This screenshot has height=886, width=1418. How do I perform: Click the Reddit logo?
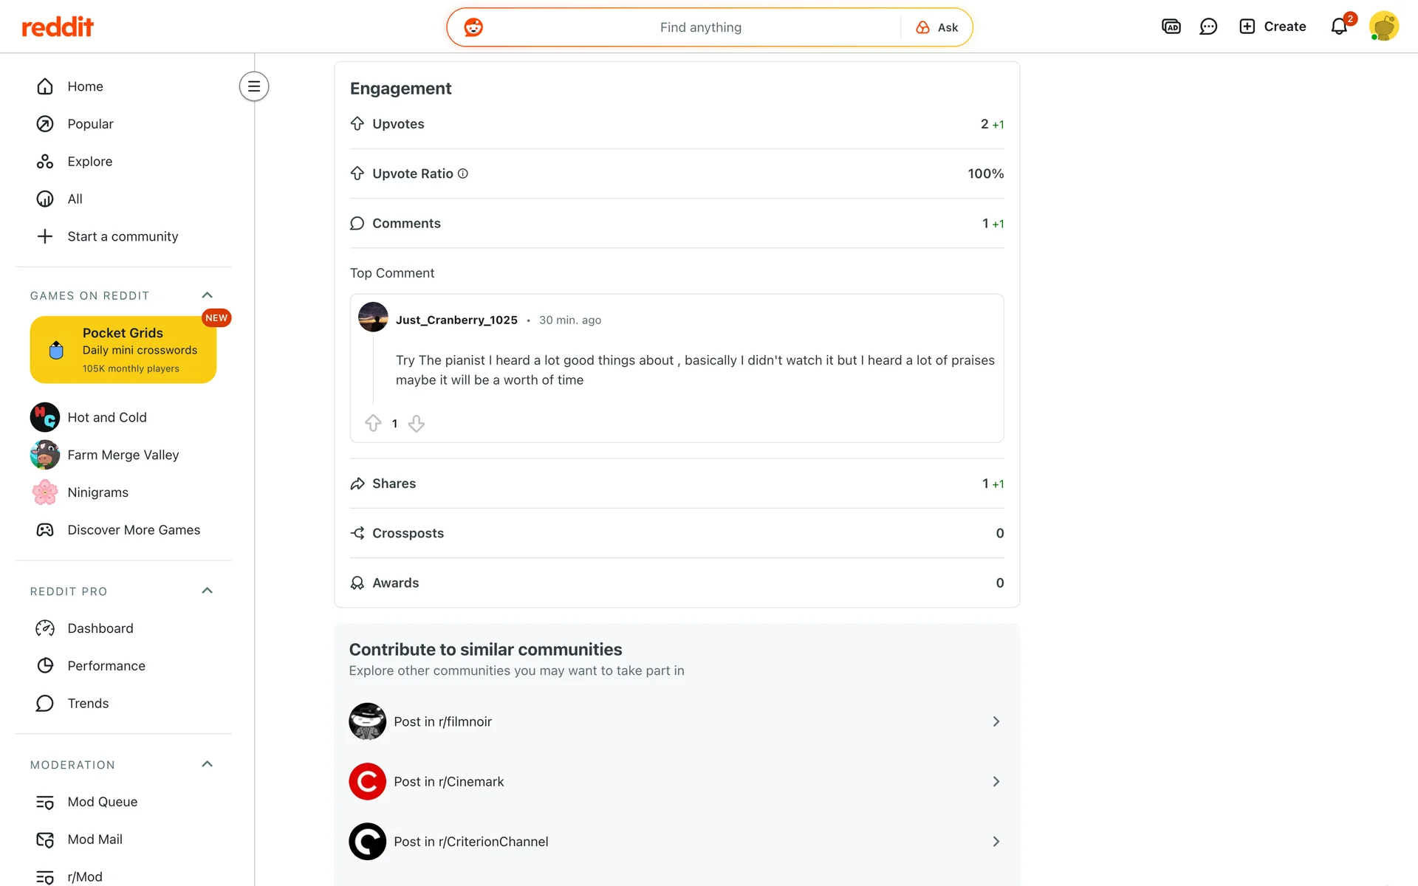coord(58,27)
